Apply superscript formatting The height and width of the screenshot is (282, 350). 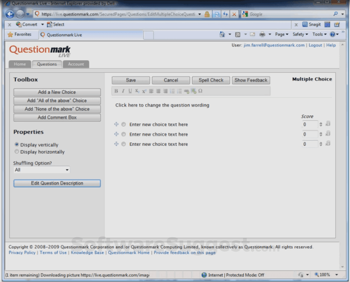(x=143, y=91)
